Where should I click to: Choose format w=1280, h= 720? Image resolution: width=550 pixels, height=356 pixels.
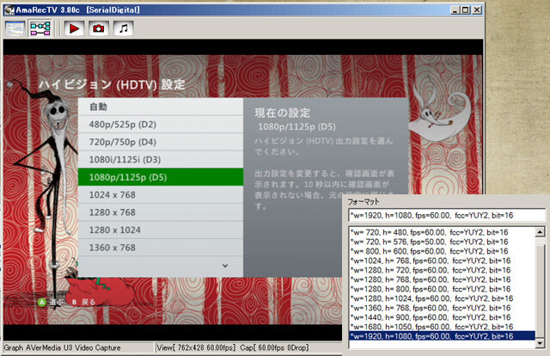442,270
